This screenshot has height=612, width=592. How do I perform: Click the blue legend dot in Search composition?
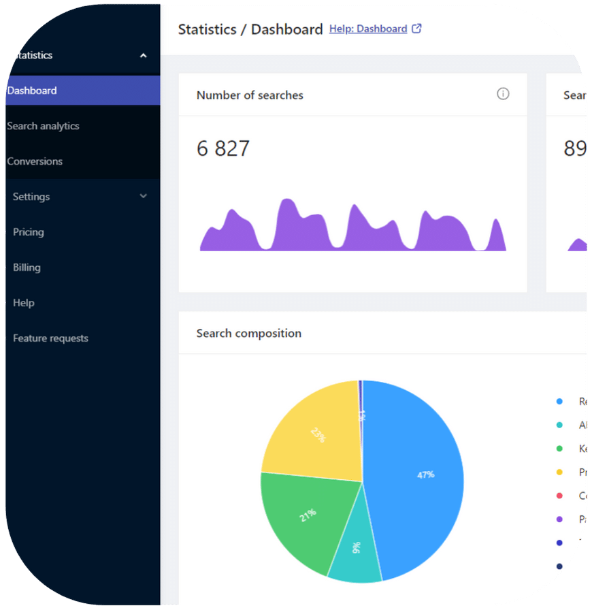(x=560, y=402)
